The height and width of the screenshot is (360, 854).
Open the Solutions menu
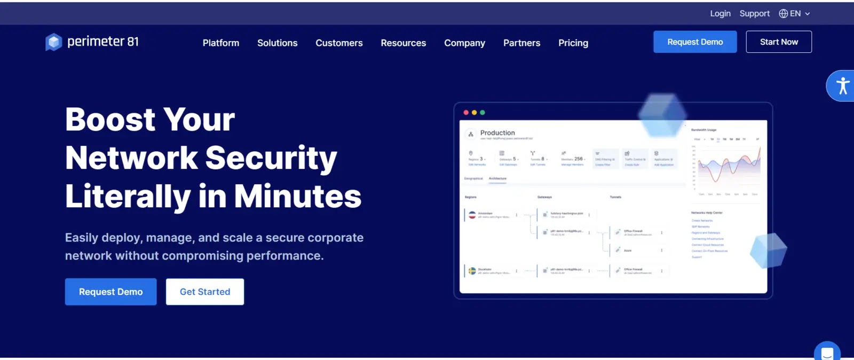point(277,43)
